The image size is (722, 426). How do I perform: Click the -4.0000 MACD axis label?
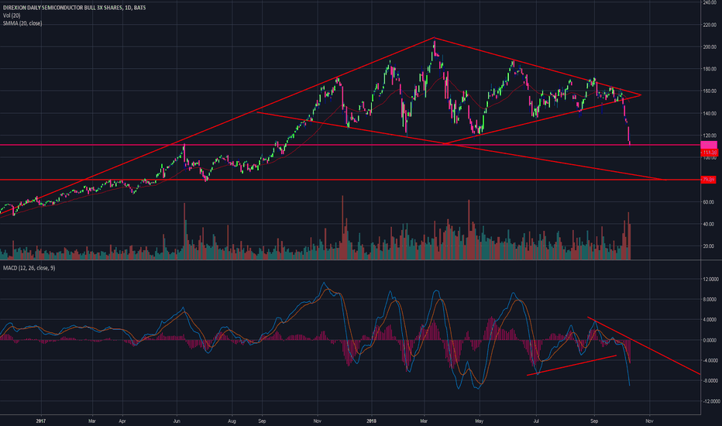coord(711,361)
